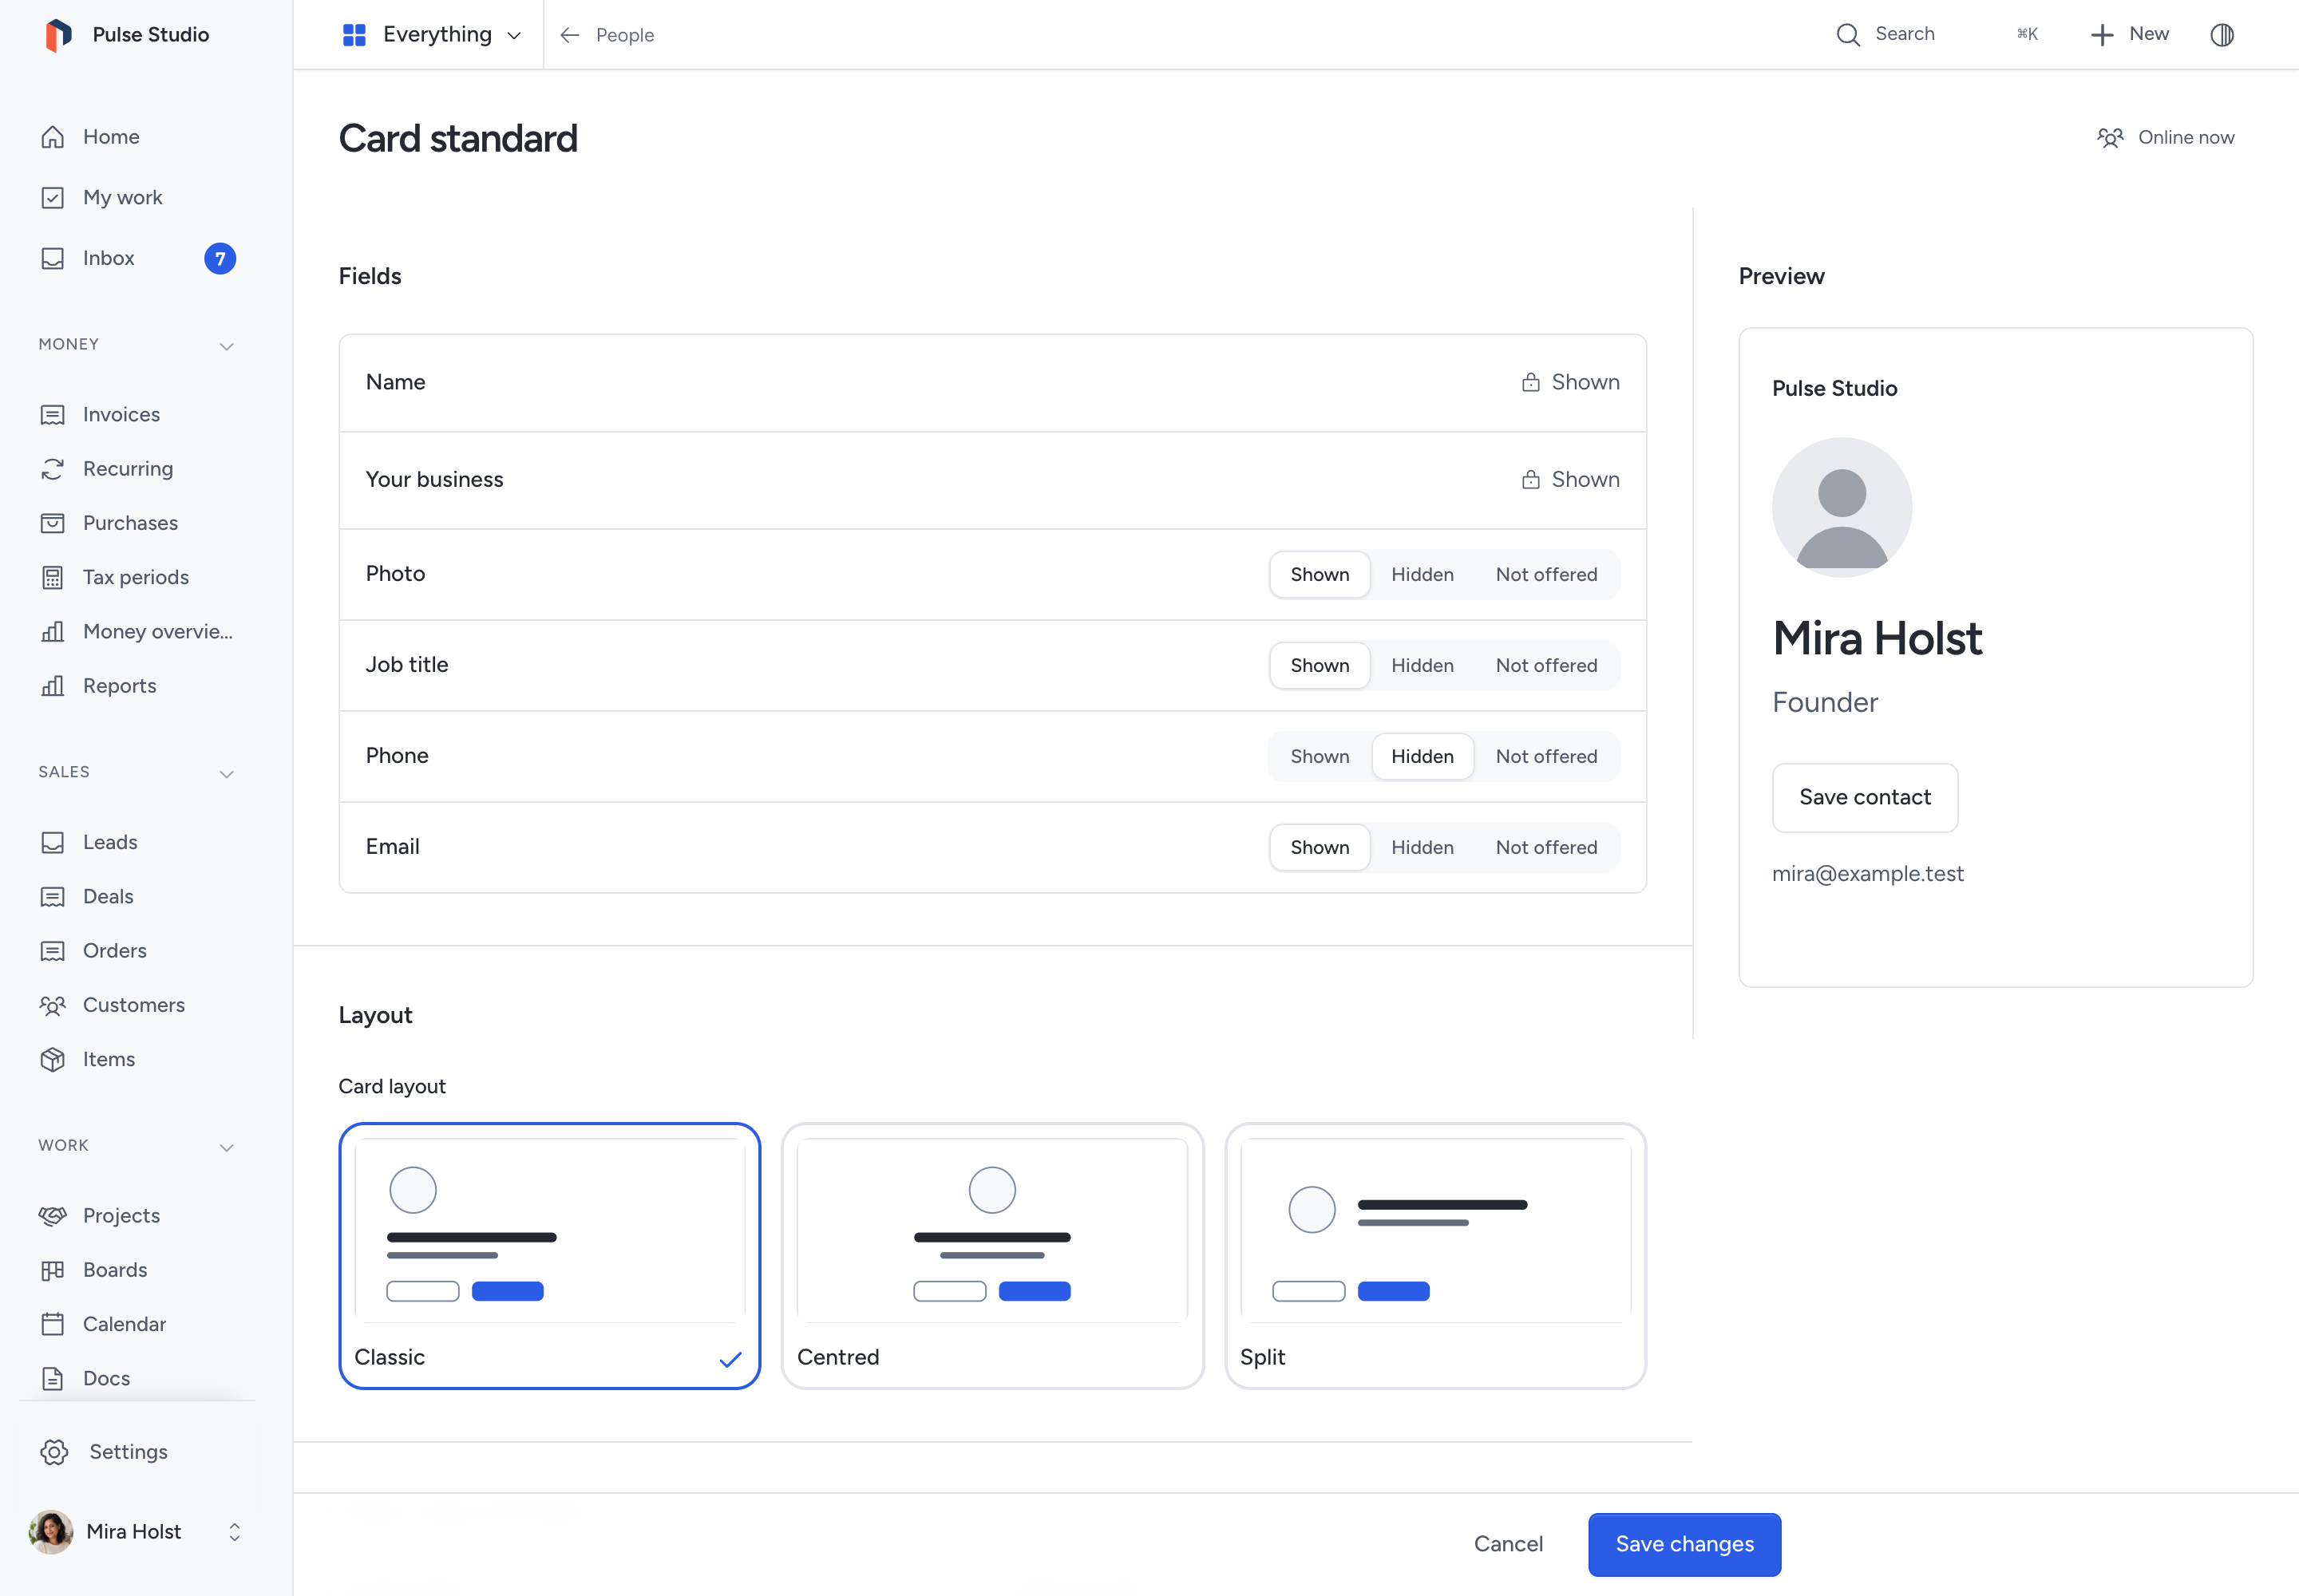
Task: Click the Calendar icon in sidebar
Action: tap(53, 1324)
